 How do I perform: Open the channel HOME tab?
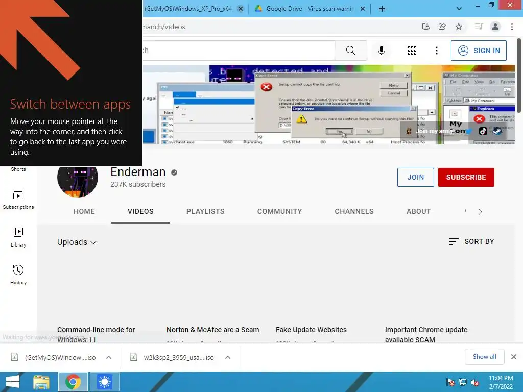84,211
